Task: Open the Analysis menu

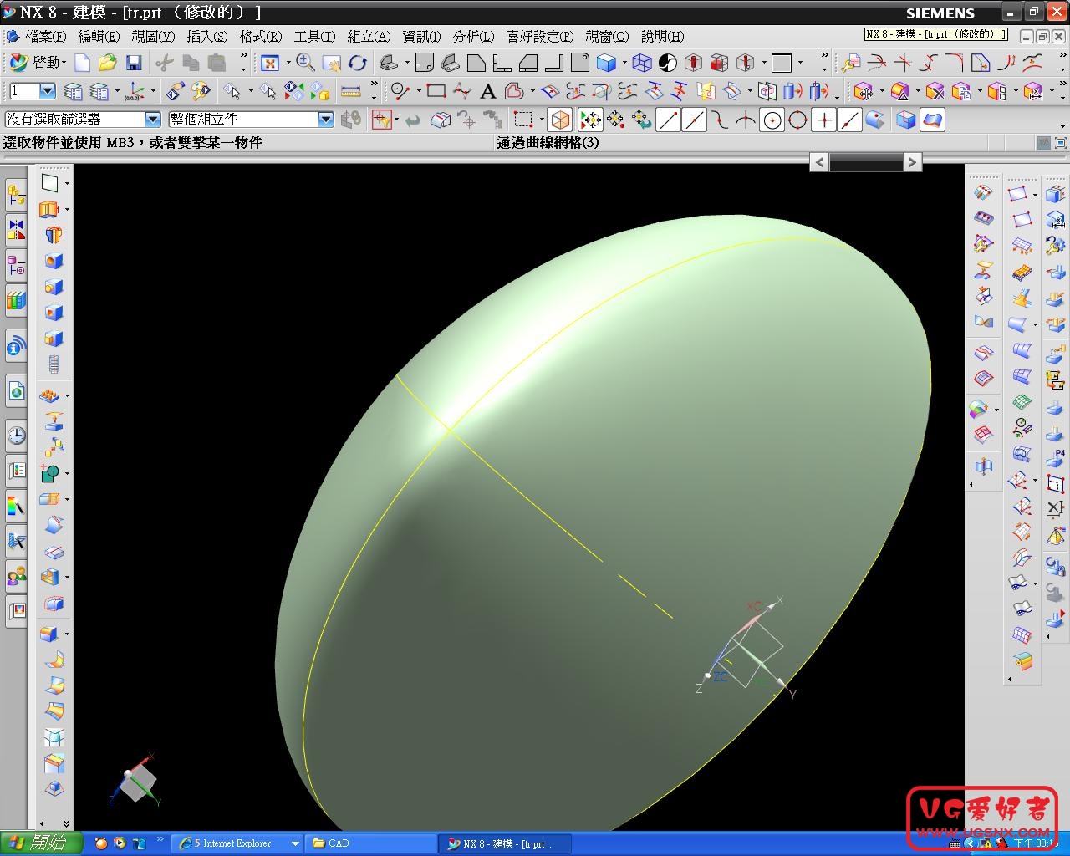Action: pos(473,36)
